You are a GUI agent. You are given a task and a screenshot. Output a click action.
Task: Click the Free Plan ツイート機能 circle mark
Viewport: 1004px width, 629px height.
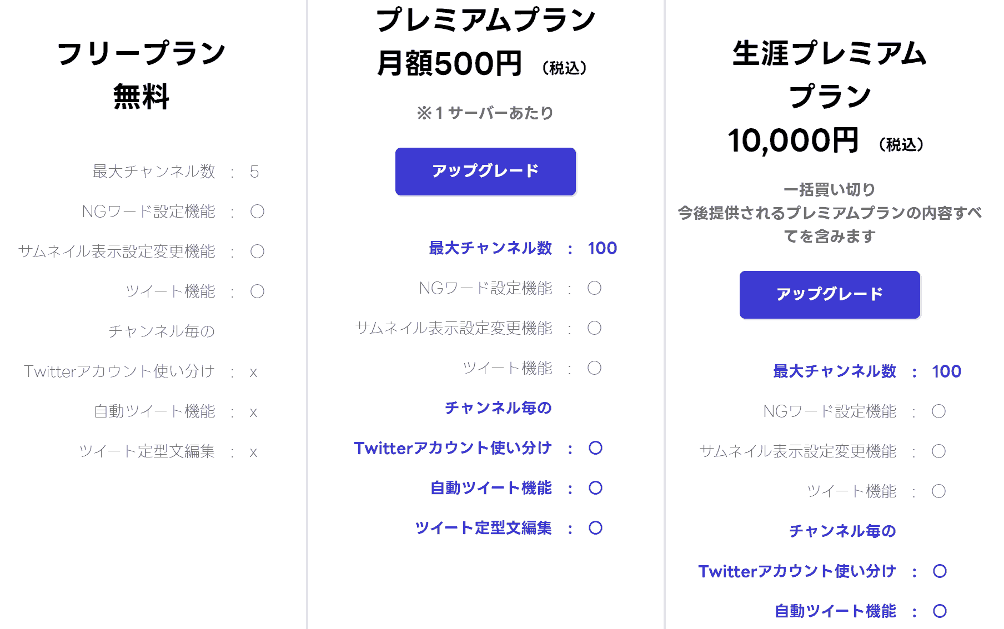coord(257,291)
